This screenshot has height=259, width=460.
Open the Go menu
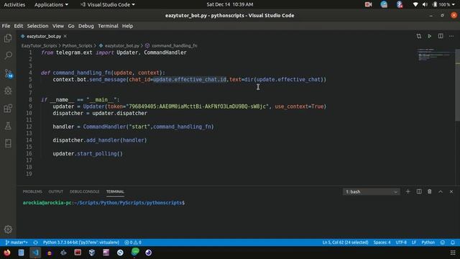[x=71, y=26]
